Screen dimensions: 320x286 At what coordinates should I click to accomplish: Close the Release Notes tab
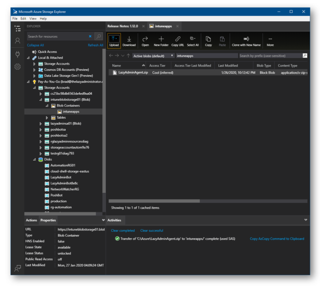pos(143,26)
